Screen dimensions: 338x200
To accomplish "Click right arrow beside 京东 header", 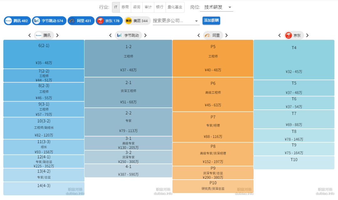I will point(307,35).
